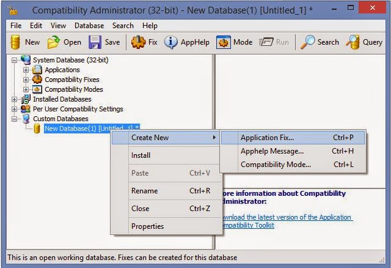Expand the Compatibility Fixes tree node
Image resolution: width=391 pixels, height=268 pixels.
pos(26,80)
